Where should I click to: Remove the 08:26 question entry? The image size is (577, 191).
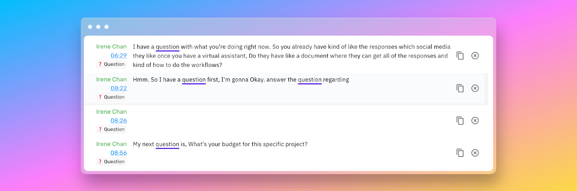click(475, 120)
